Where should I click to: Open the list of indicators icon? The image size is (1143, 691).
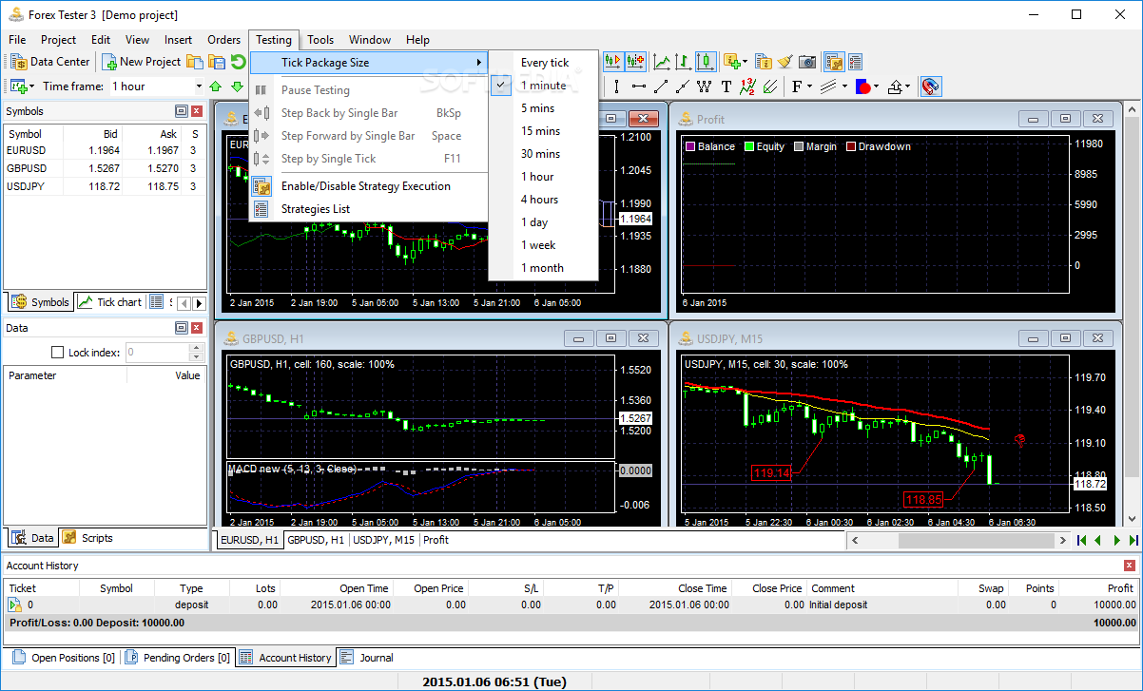764,62
